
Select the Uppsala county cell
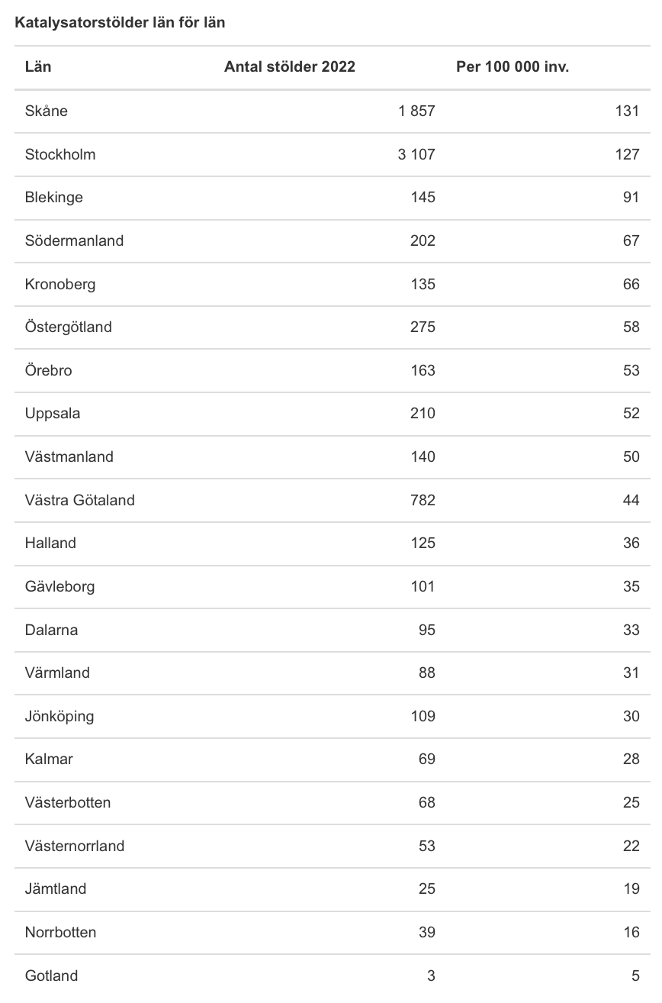point(53,414)
